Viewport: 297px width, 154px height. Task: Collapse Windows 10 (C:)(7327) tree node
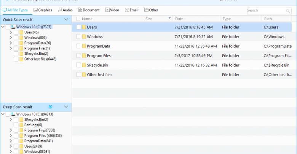(3, 27)
